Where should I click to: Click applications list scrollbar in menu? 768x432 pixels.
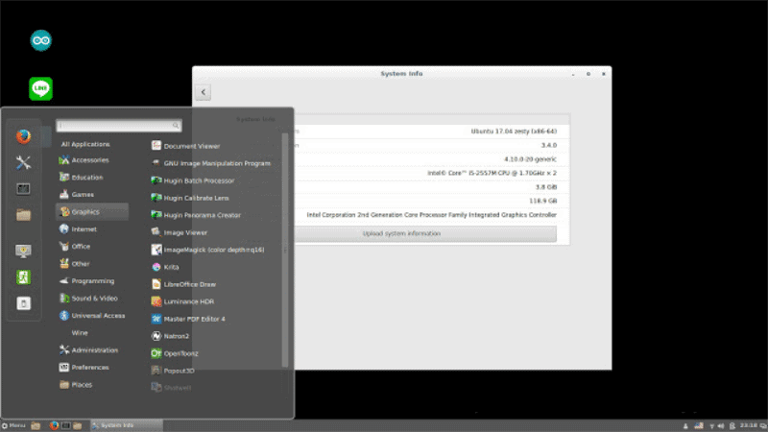coord(285,250)
